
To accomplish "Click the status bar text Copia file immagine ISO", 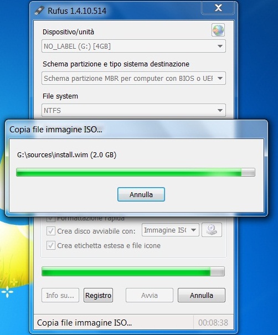I will point(84,323).
